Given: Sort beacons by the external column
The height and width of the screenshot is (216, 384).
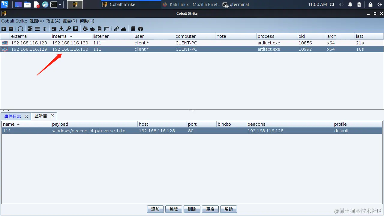Looking at the screenshot, I should coord(30,36).
